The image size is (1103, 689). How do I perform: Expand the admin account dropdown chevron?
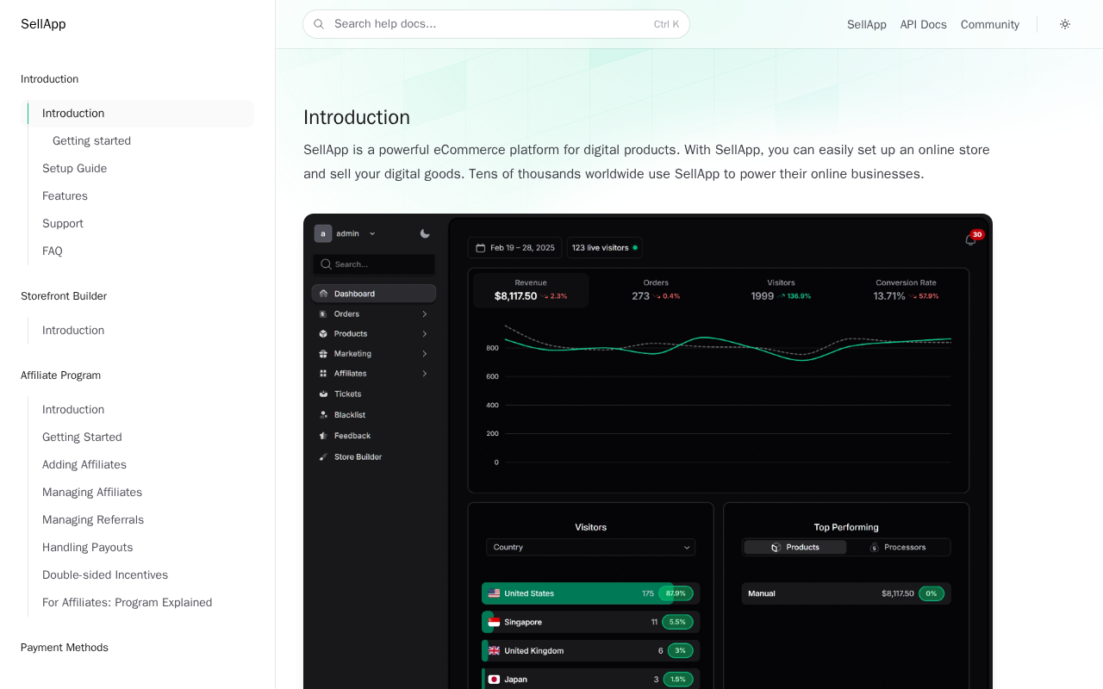pyautogui.click(x=372, y=233)
